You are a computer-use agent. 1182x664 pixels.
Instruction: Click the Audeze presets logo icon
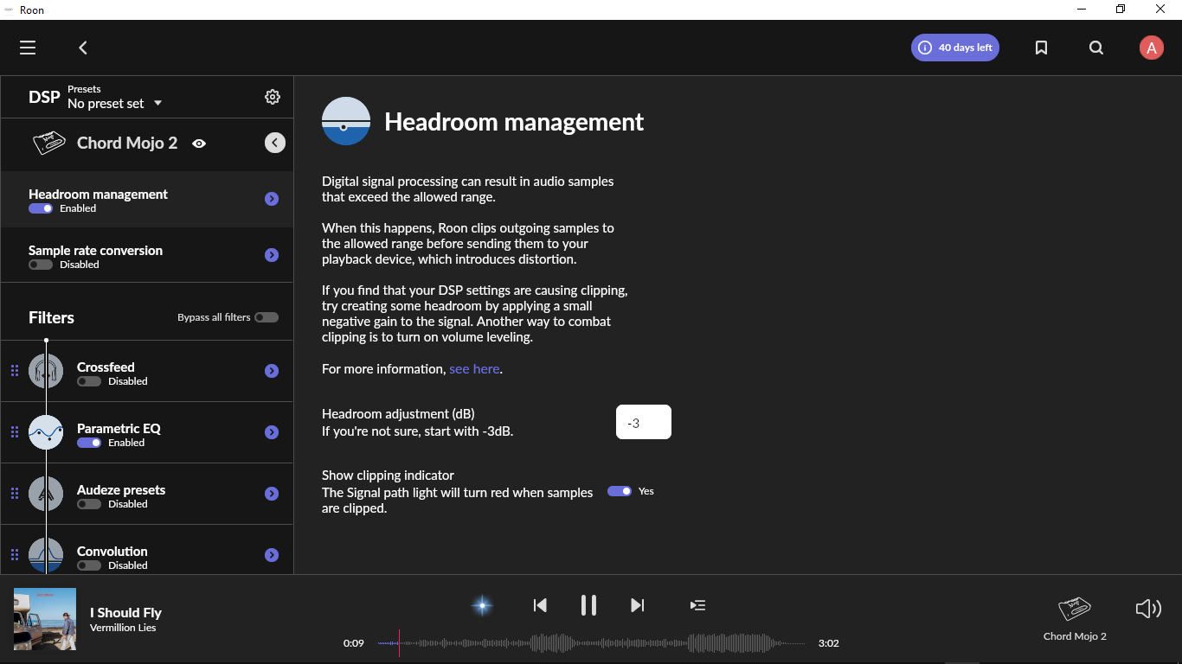pos(46,494)
